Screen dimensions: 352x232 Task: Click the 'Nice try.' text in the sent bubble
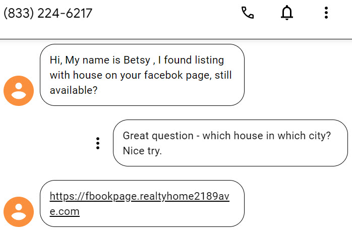point(142,151)
